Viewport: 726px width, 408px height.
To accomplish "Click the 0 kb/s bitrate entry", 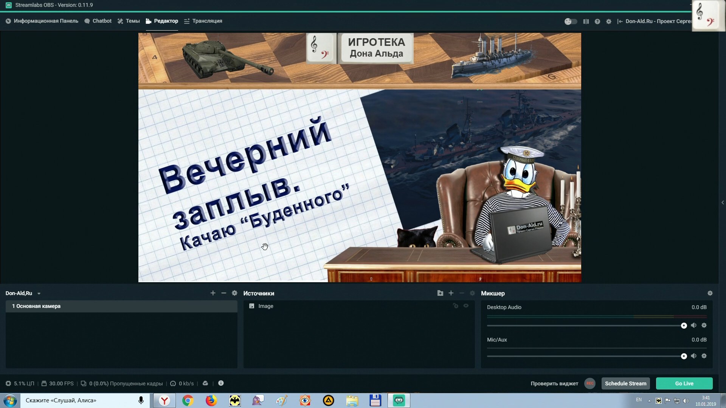I will 182,383.
